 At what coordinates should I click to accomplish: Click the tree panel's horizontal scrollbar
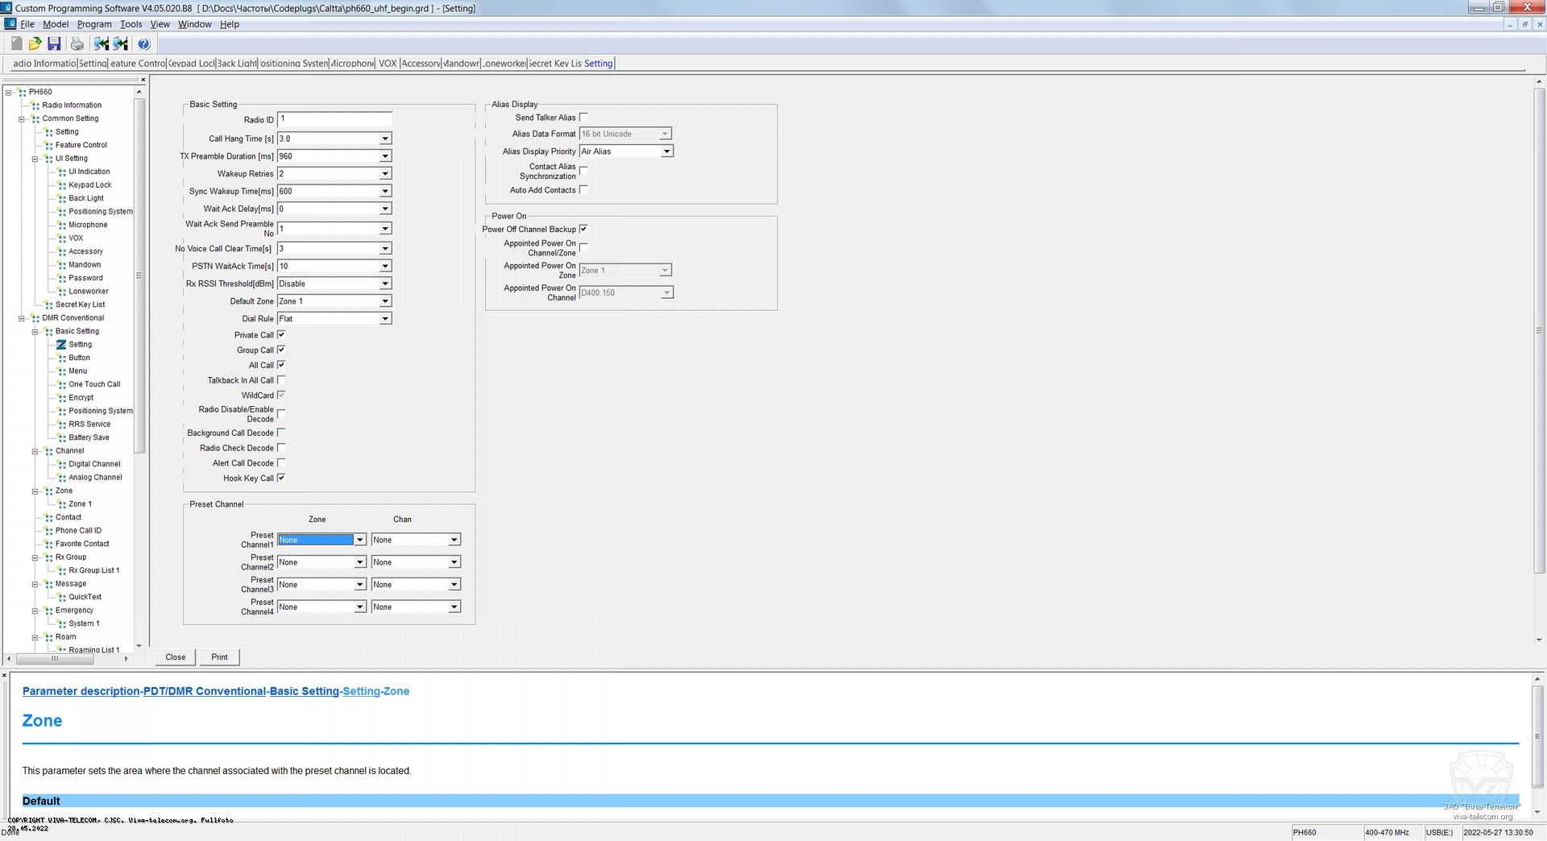(x=55, y=659)
